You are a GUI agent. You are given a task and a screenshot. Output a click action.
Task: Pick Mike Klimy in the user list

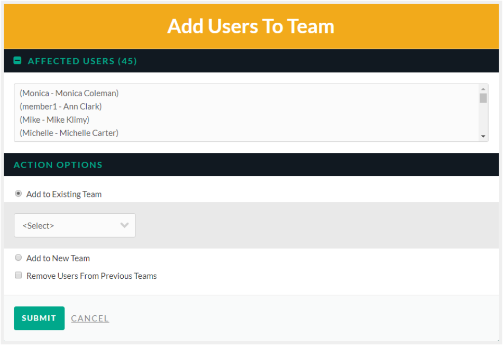tap(54, 120)
